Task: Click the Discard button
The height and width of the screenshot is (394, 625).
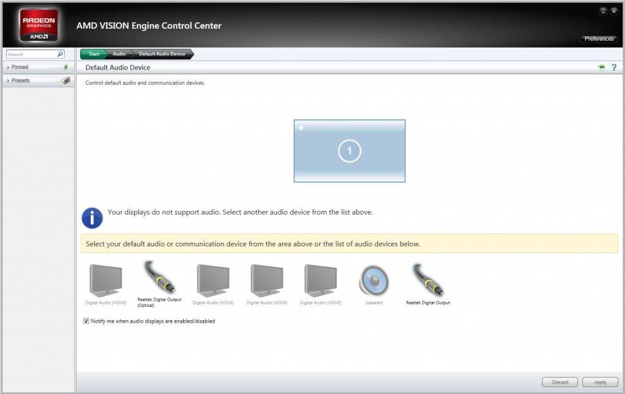Action: (560, 382)
